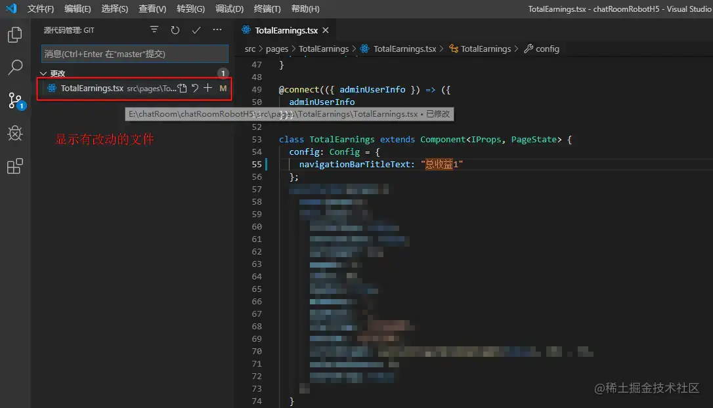The width and height of the screenshot is (713, 408).
Task: Select TotalEarnings.tsx in changes list
Action: coord(135,88)
